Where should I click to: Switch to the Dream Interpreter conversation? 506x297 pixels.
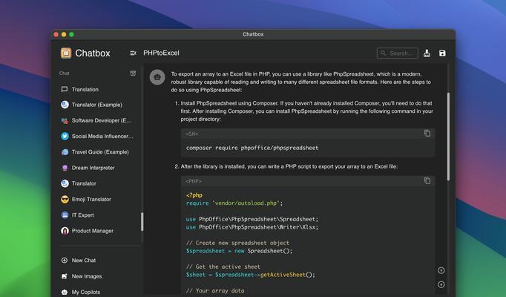point(93,168)
